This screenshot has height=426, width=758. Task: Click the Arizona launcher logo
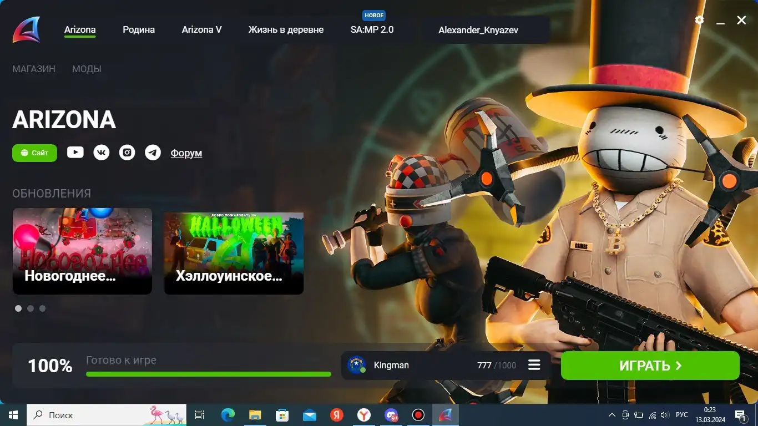tap(27, 29)
